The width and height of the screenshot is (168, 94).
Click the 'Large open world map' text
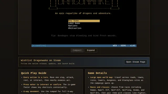point(102,77)
